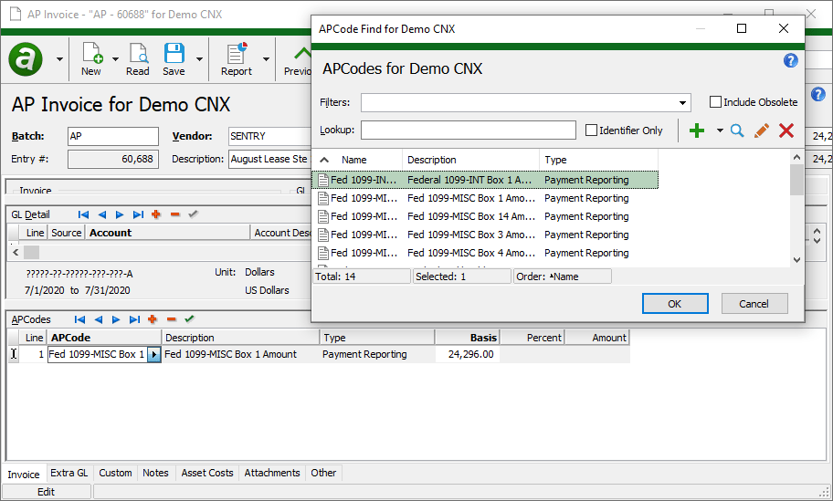Click the pencil edit icon in the dialog
Viewport: 833px width, 501px height.
point(762,130)
